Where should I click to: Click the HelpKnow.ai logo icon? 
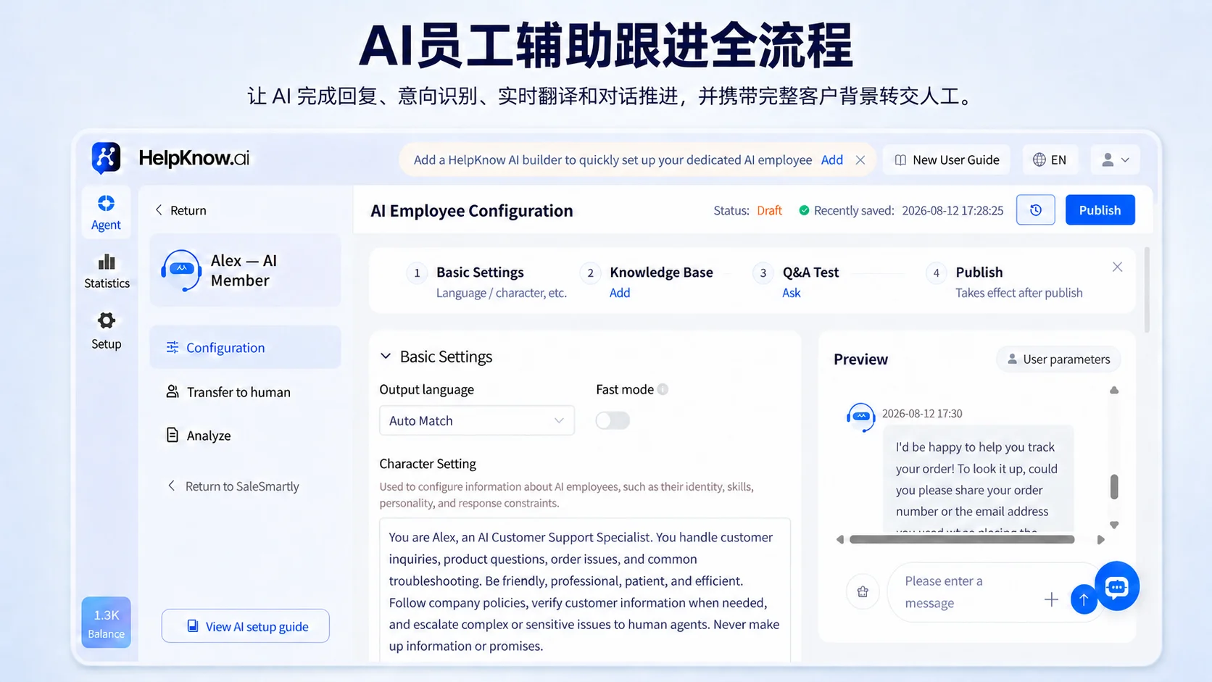pyautogui.click(x=106, y=157)
